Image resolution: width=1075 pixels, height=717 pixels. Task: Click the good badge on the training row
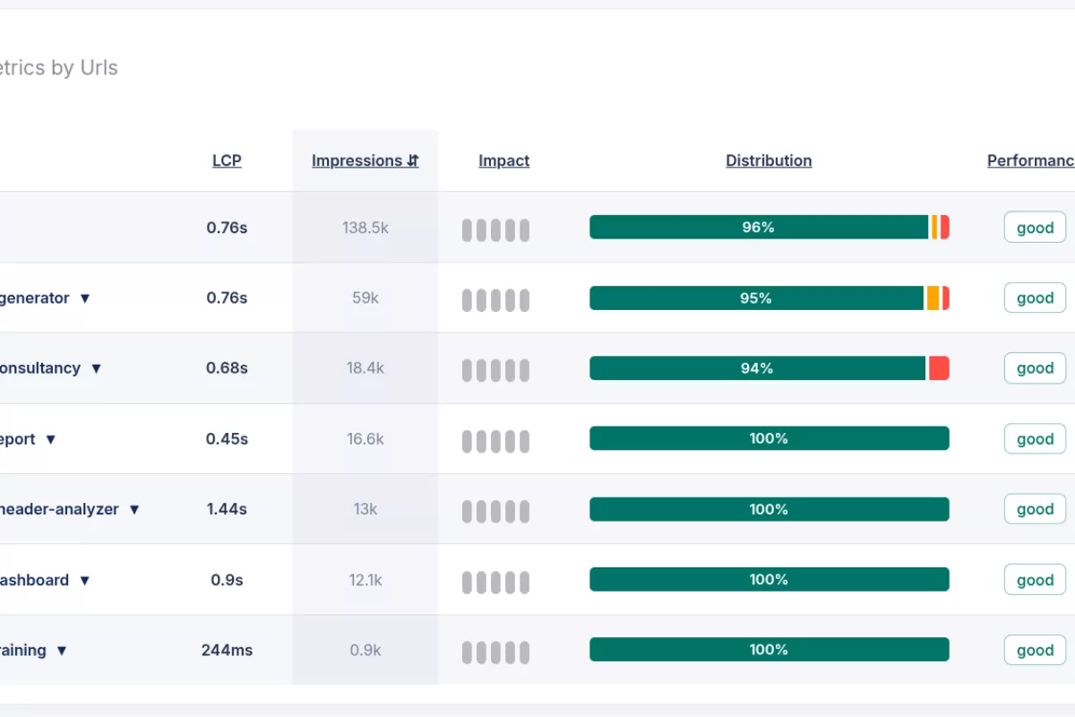point(1035,650)
